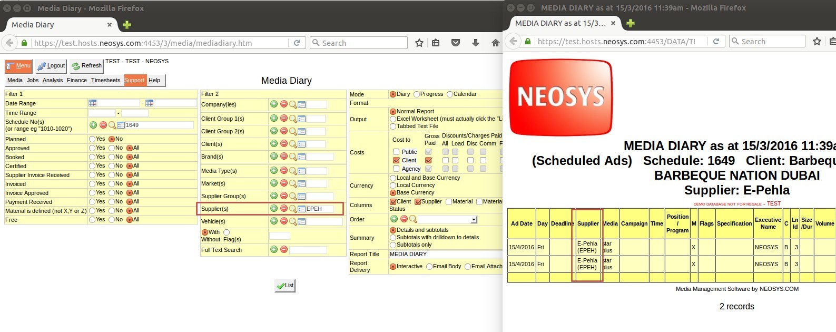Remove Market(s) entry with red minus

284,183
